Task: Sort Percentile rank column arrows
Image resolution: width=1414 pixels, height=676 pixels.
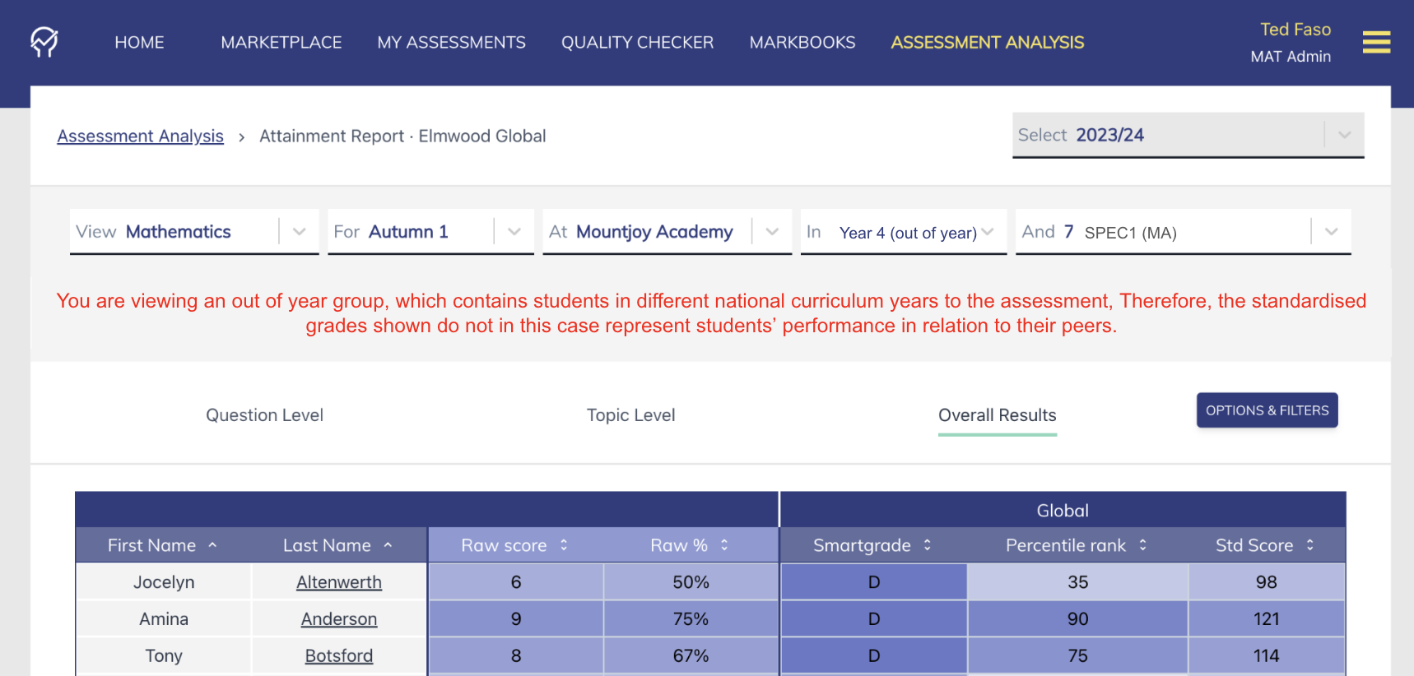Action: [x=1142, y=545]
